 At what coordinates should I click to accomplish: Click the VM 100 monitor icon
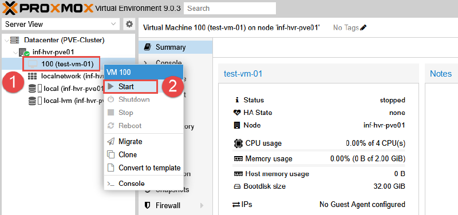click(x=32, y=64)
